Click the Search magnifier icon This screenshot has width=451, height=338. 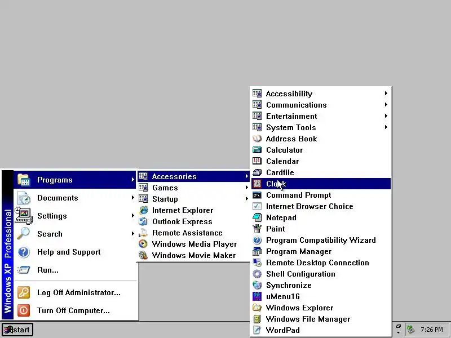coord(24,233)
